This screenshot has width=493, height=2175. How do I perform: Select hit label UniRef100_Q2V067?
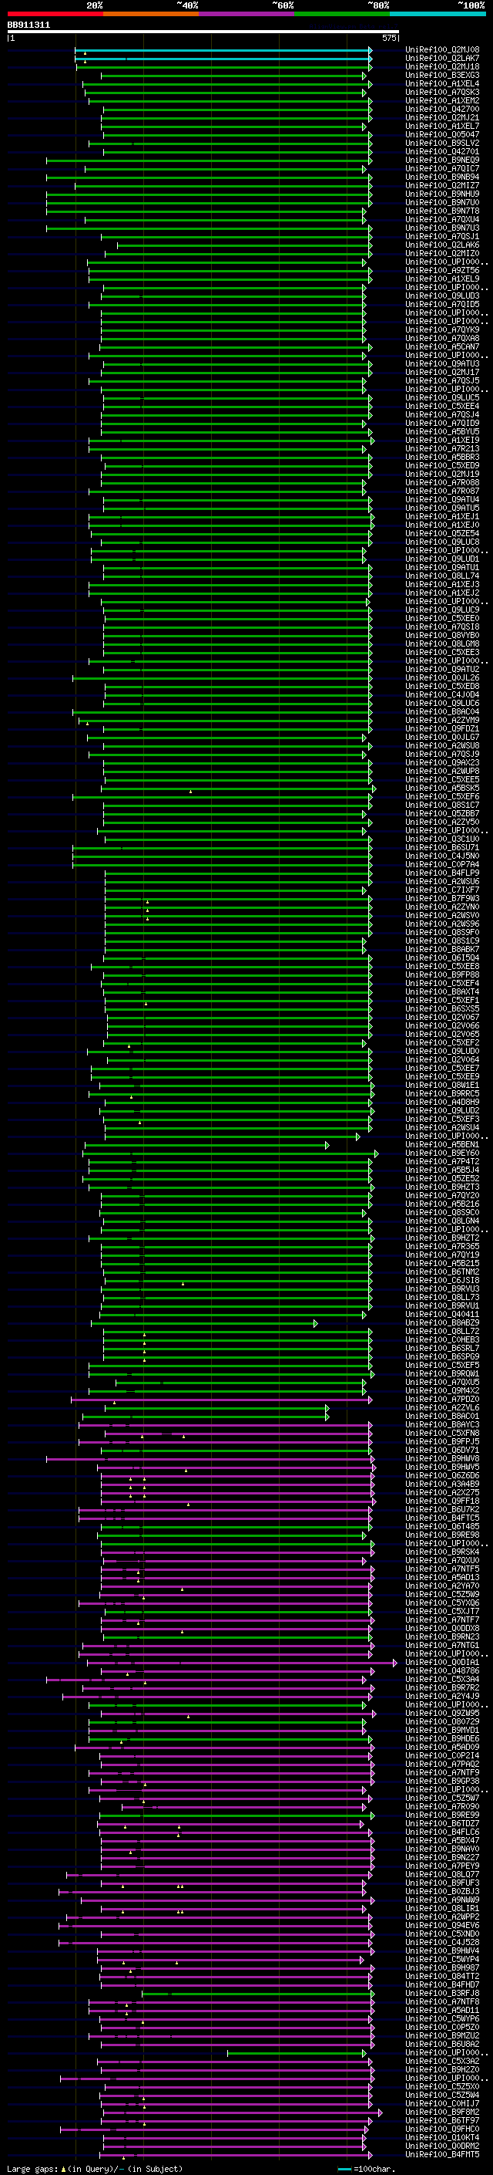[x=442, y=1018]
